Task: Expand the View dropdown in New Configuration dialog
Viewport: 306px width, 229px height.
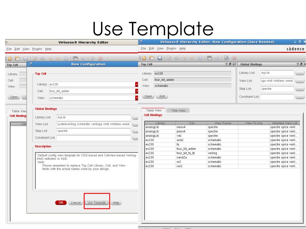Action: point(137,98)
